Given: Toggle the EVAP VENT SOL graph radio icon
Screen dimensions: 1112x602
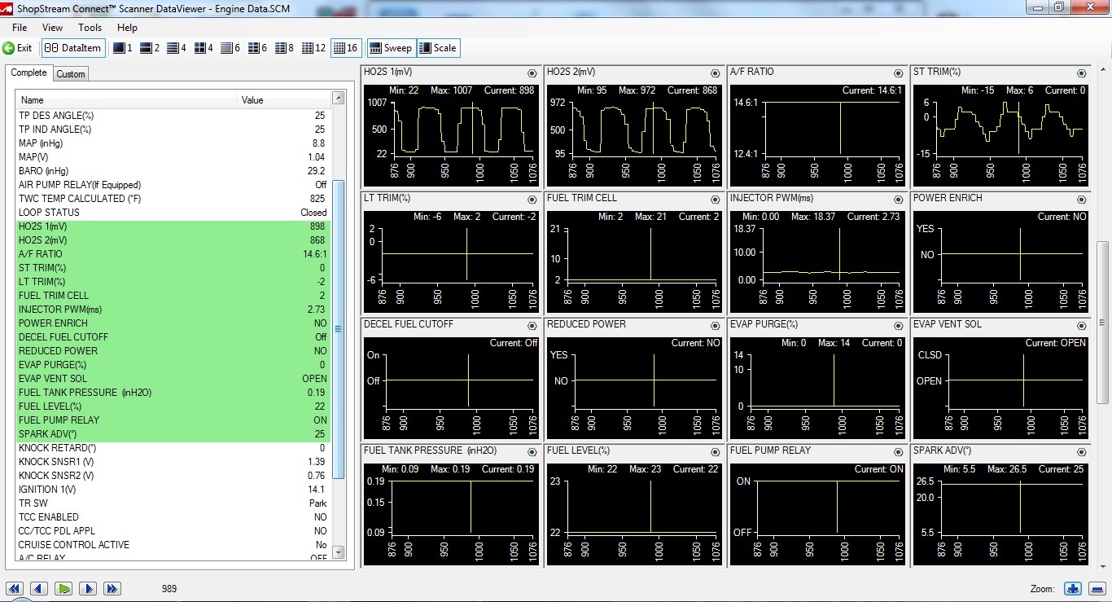Looking at the screenshot, I should [x=1081, y=326].
